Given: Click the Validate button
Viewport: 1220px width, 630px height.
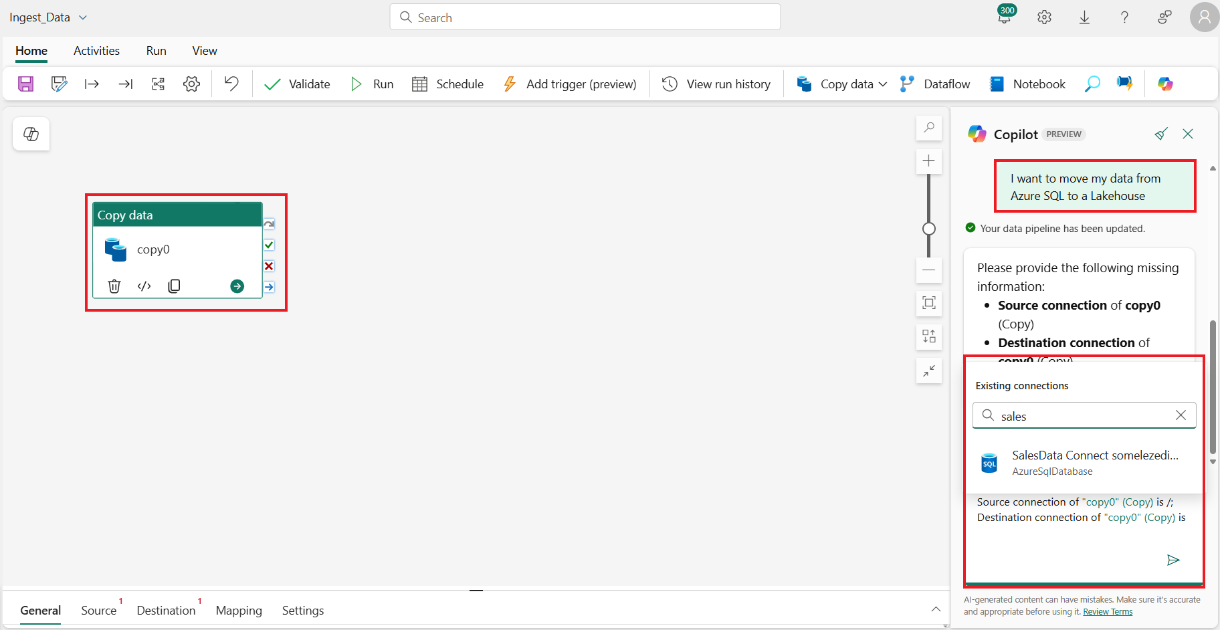Looking at the screenshot, I should coord(297,84).
